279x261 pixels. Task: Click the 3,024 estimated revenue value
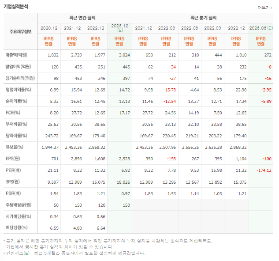pos(124,55)
